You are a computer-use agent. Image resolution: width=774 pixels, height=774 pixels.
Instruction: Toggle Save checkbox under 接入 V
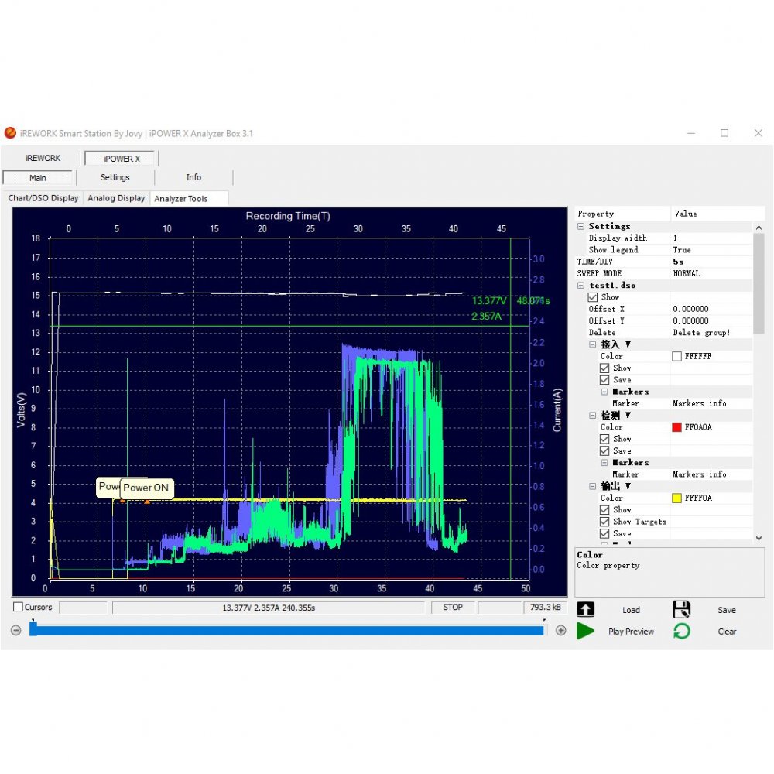(x=604, y=380)
